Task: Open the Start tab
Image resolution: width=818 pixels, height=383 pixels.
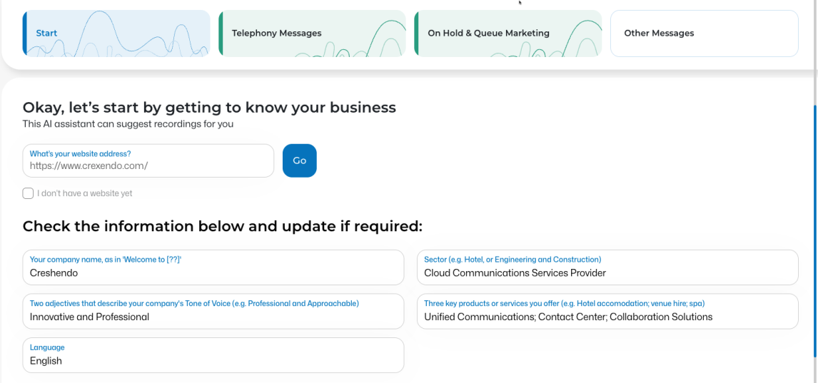Action: (x=116, y=33)
